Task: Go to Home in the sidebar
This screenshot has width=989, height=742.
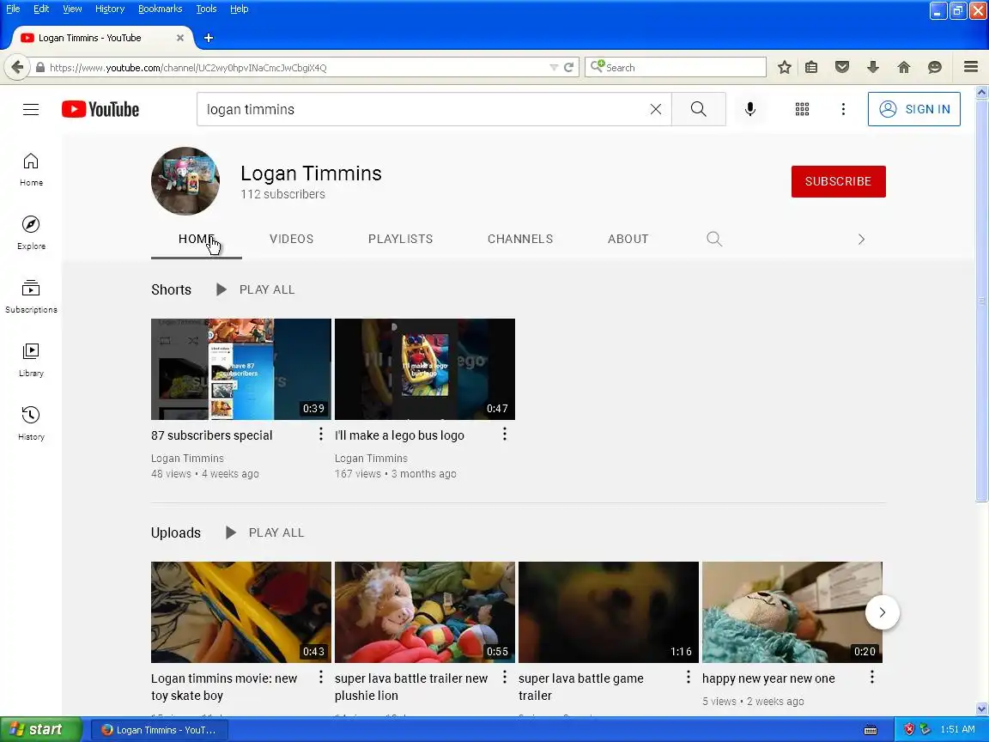Action: coord(31,169)
